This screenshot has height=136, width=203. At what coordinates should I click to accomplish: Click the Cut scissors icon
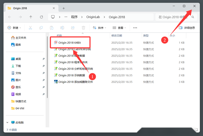[30, 28]
